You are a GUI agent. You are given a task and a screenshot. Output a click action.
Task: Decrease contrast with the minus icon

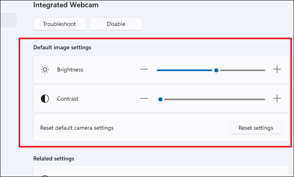tap(144, 99)
